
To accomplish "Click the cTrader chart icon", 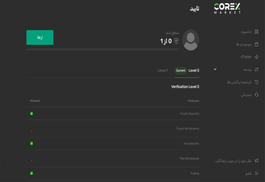I will tap(256, 57).
